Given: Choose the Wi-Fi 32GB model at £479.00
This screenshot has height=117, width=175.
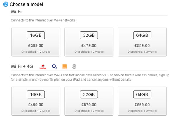Looking at the screenshot, I should pyautogui.click(x=89, y=41).
